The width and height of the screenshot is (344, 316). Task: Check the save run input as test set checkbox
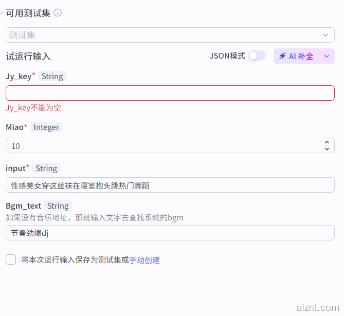11,259
